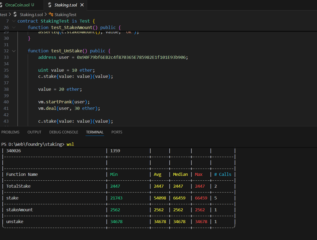Collapse the test_UnStake function fold arrow
Screen dimensions: 317x240
point(14,51)
